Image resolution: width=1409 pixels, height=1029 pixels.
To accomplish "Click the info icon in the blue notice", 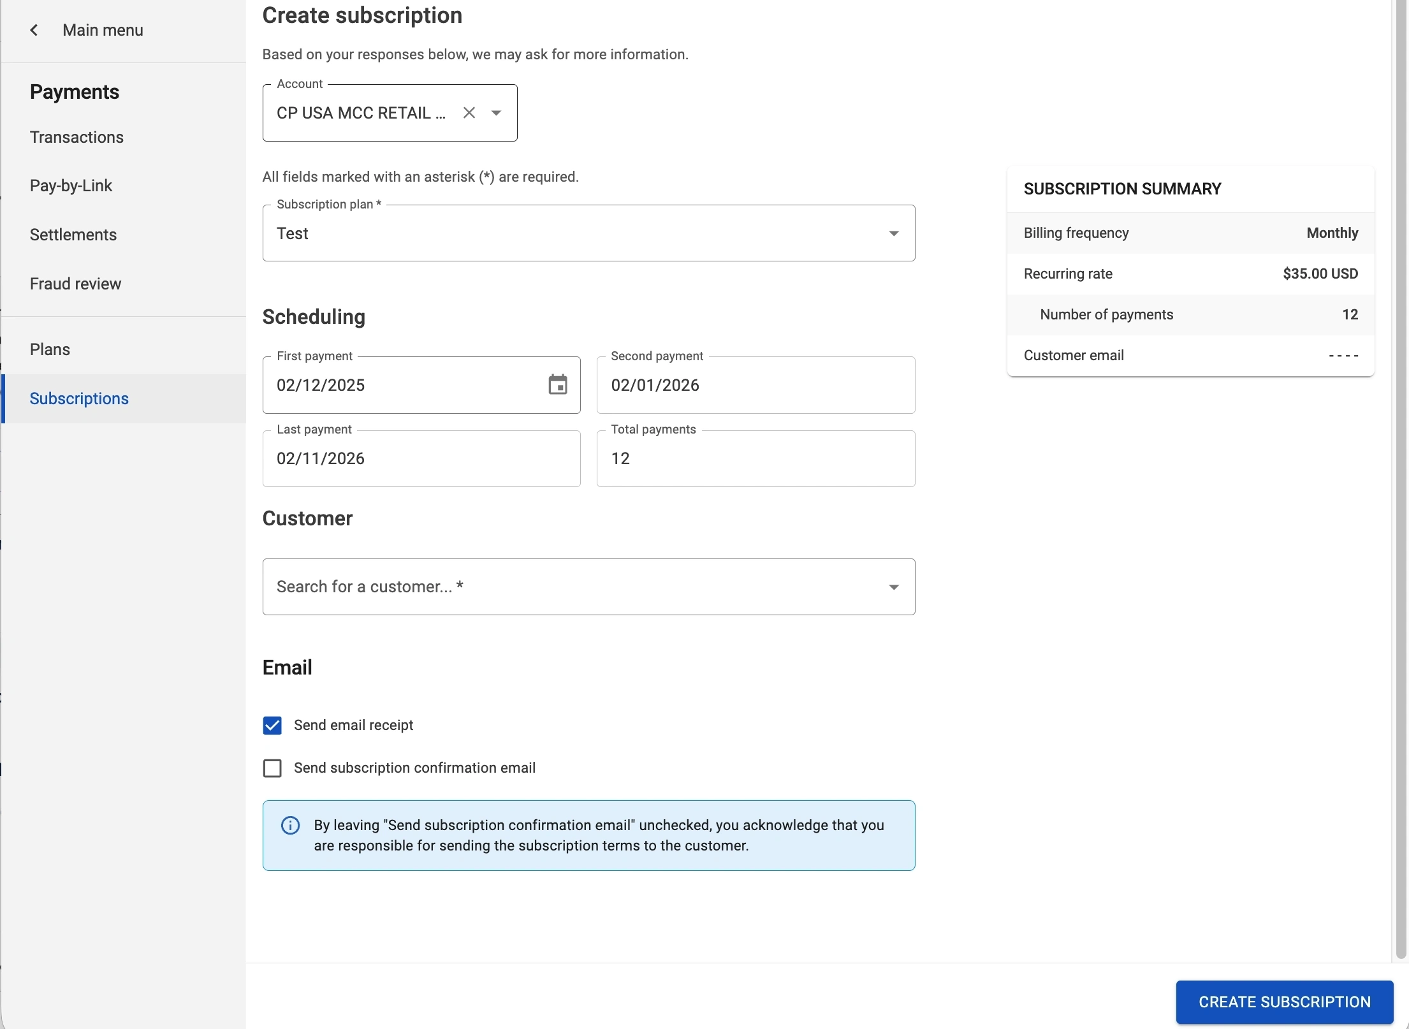I will click(290, 826).
